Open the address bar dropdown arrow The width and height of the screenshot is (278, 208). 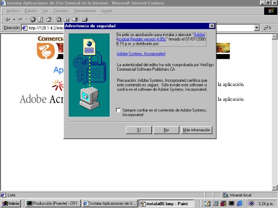[257, 28]
